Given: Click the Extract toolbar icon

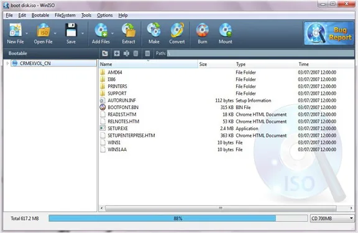Looking at the screenshot, I should point(129,30).
